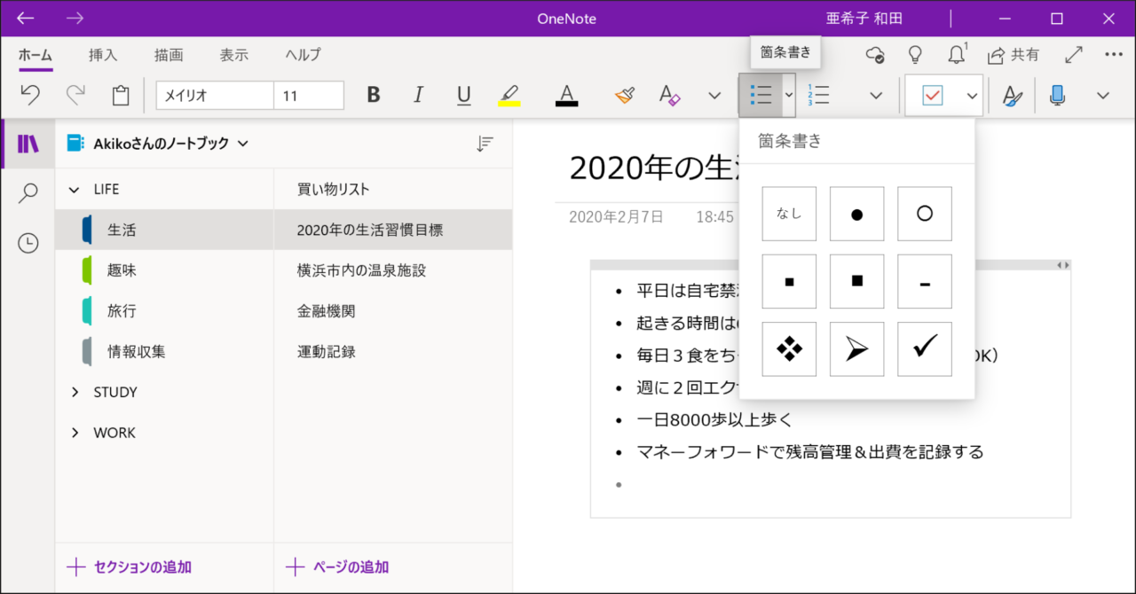
Task: Open the 描画 tab
Action: 169,55
